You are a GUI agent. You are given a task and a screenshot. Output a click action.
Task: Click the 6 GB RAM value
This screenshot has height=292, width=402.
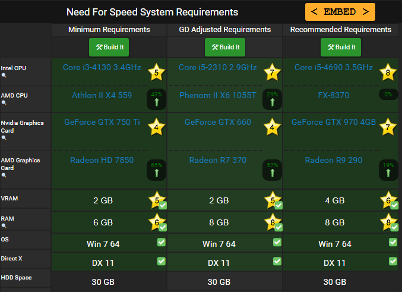103,222
